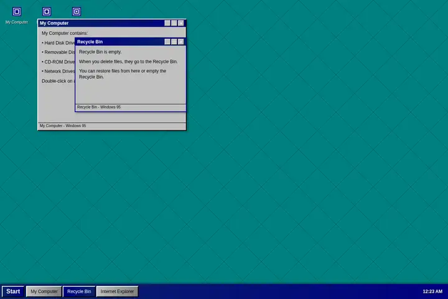The width and height of the screenshot is (448, 299).
Task: Open Internet Explorer from the taskbar
Action: click(117, 292)
